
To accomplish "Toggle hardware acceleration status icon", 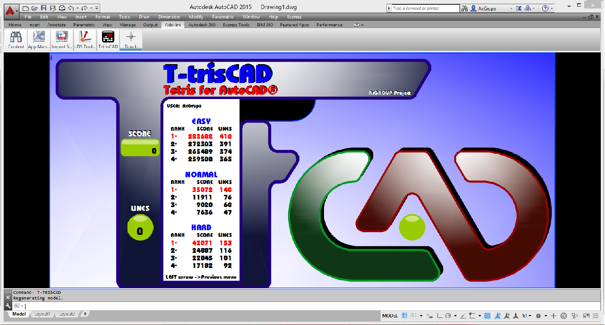I will [563, 316].
